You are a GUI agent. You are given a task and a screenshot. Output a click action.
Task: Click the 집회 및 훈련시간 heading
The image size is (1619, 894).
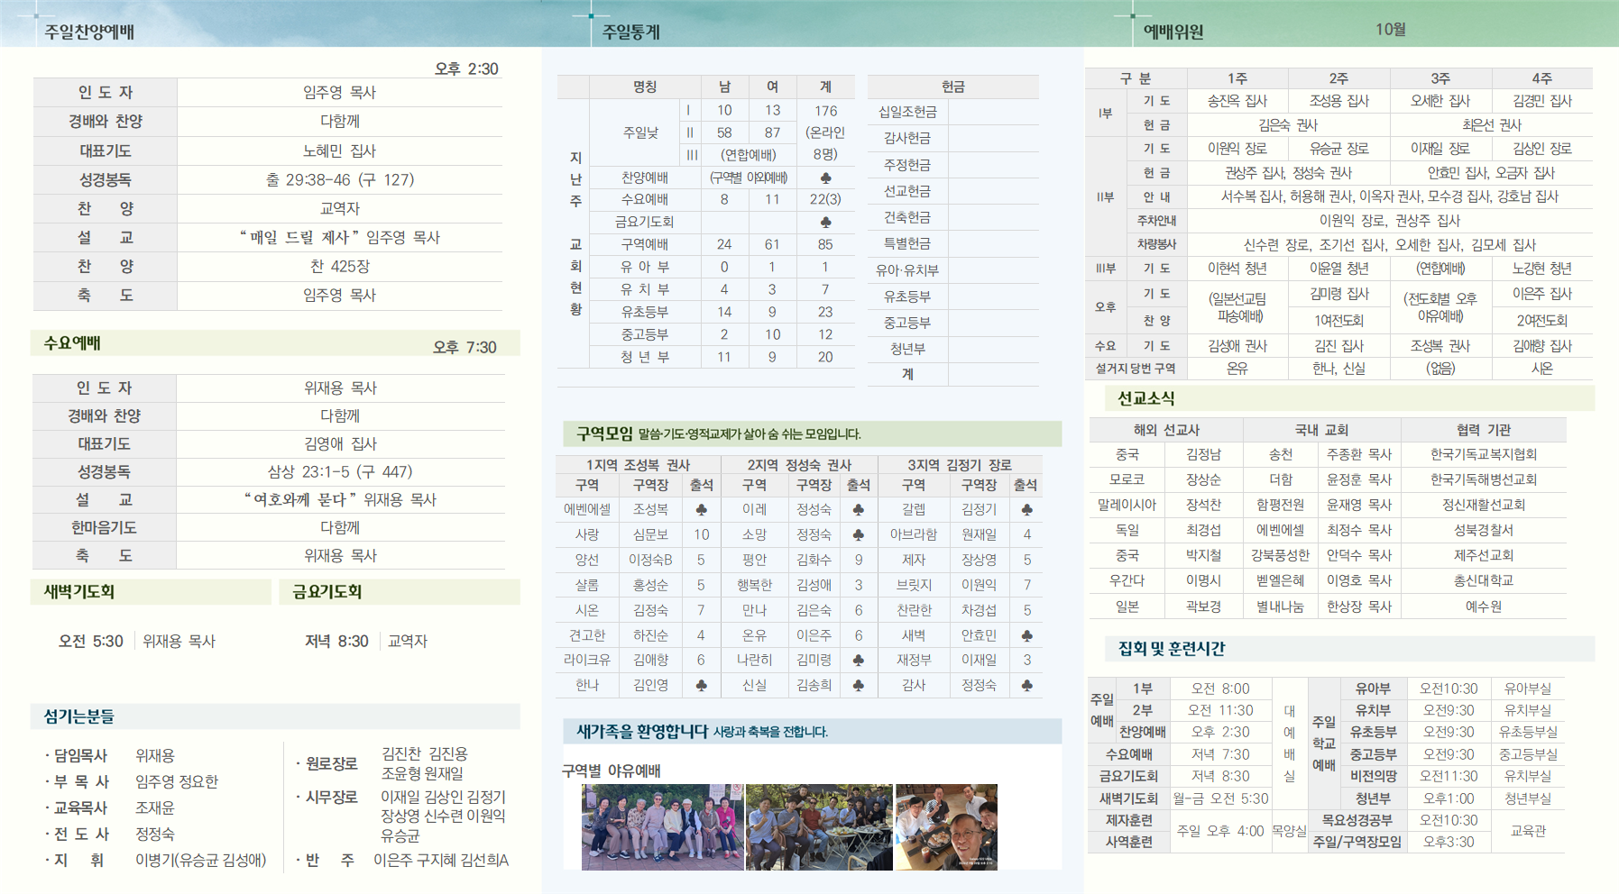[1172, 649]
